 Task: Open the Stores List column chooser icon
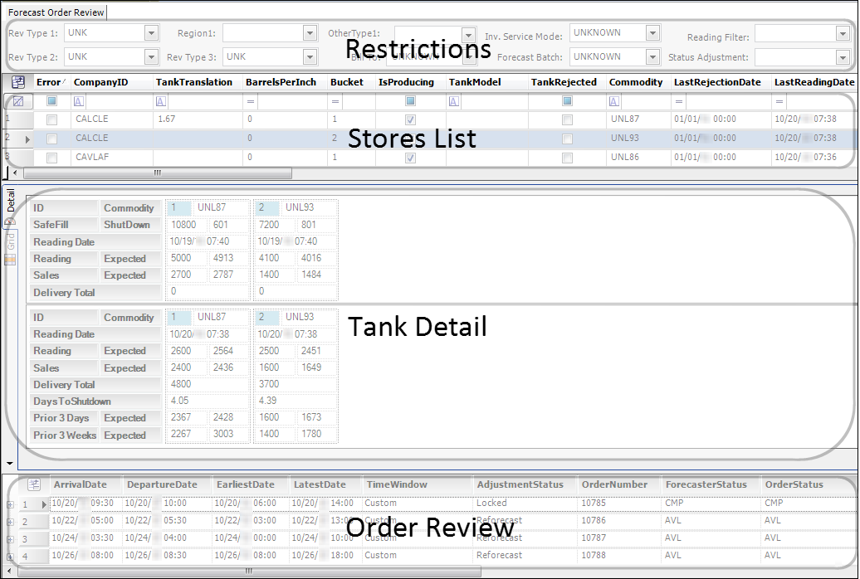point(17,82)
